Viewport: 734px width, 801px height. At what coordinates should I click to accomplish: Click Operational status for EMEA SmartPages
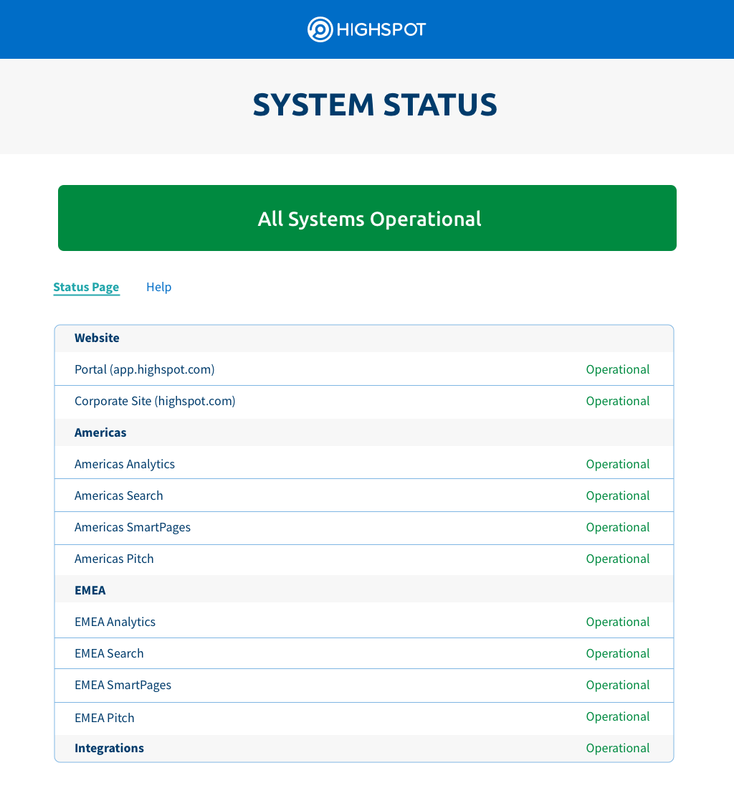tap(618, 685)
